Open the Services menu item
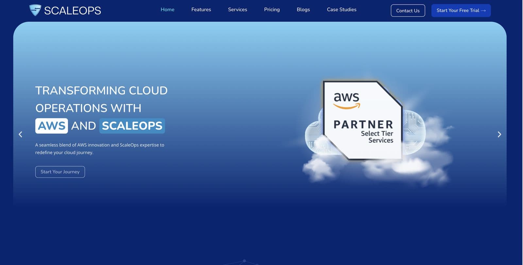The width and height of the screenshot is (523, 265). (238, 9)
